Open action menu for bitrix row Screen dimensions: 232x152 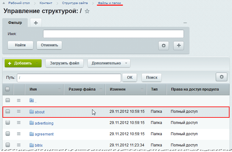tap(19, 145)
